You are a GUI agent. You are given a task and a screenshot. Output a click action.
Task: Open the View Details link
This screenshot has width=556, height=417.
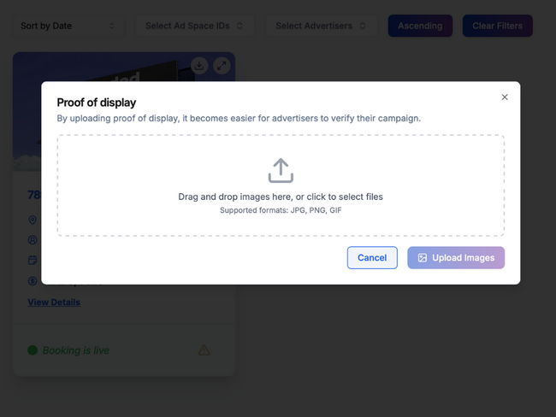[x=54, y=302]
